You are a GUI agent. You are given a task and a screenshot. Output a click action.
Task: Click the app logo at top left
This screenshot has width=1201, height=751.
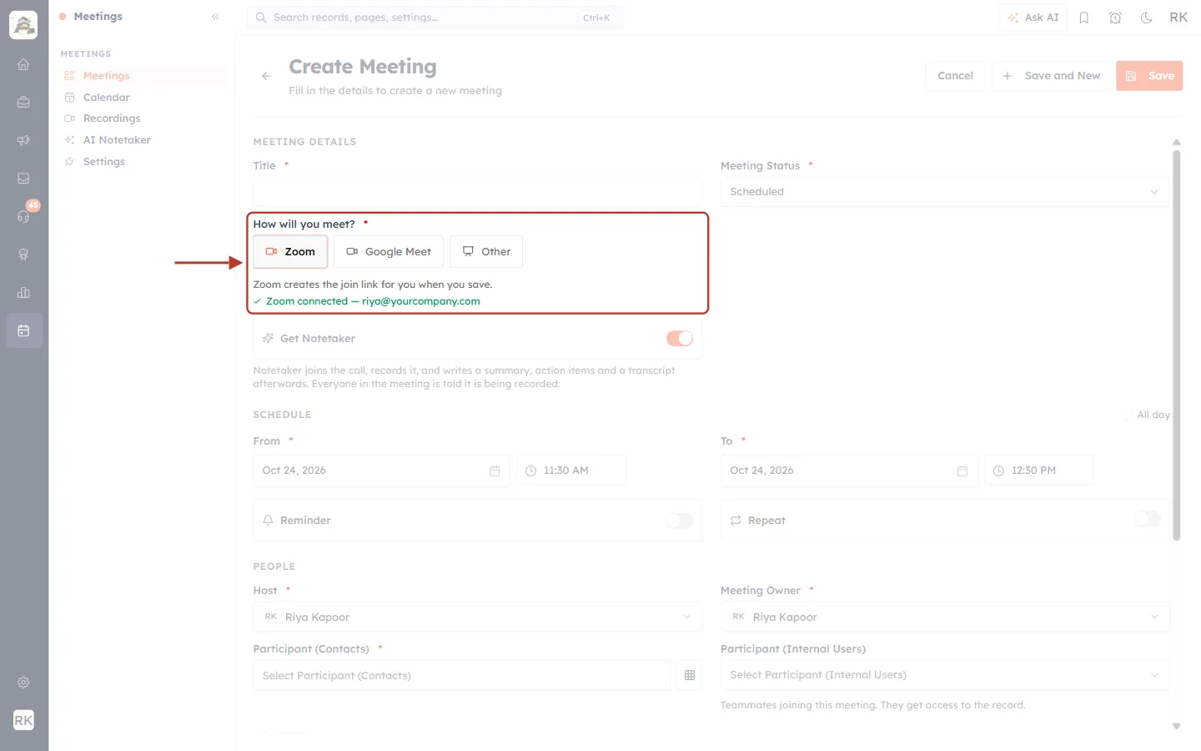[23, 25]
